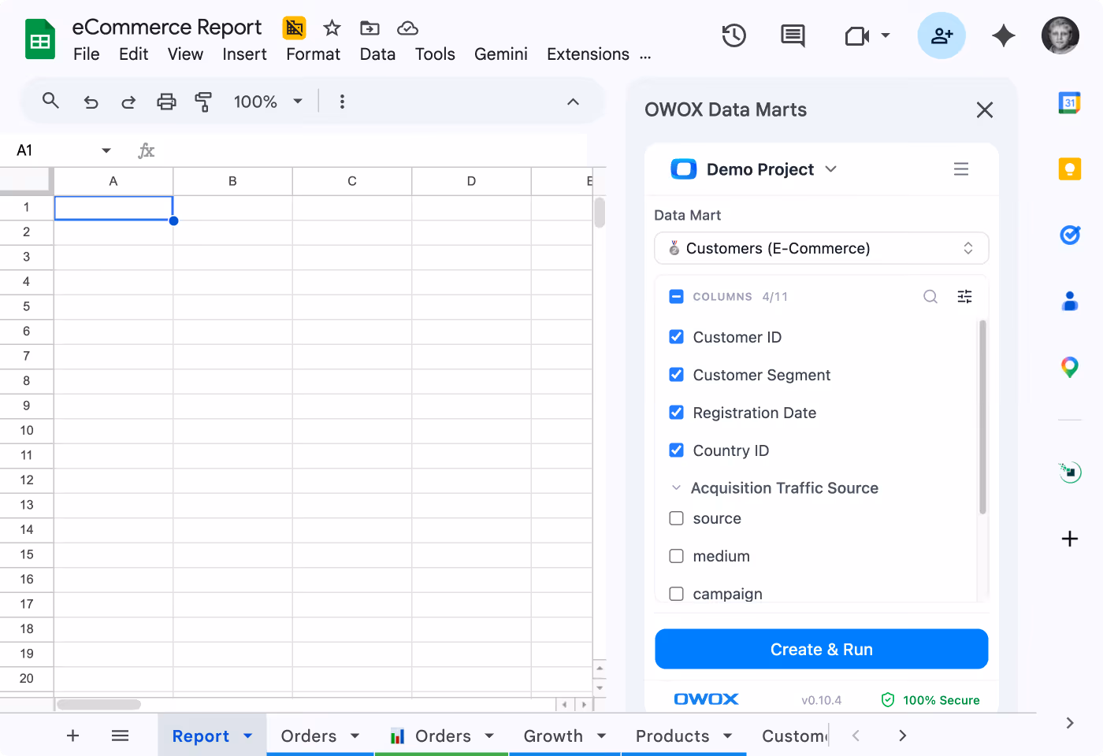Star the eCommerce Report document
The height and width of the screenshot is (756, 1103).
click(x=332, y=28)
